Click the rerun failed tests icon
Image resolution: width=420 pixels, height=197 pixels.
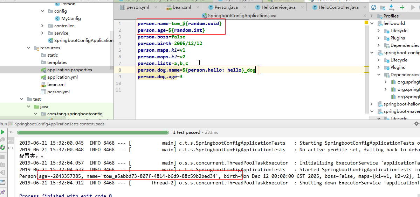point(2,140)
